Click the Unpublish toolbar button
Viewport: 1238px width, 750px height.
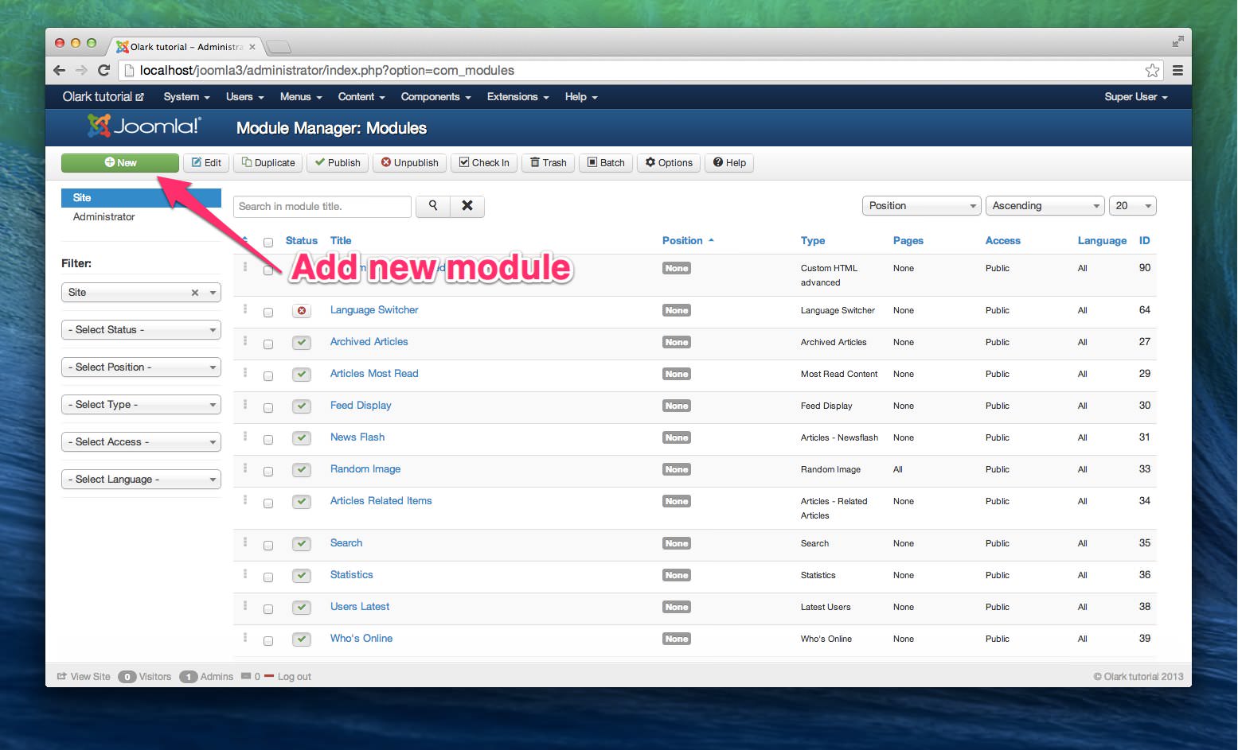click(x=409, y=163)
